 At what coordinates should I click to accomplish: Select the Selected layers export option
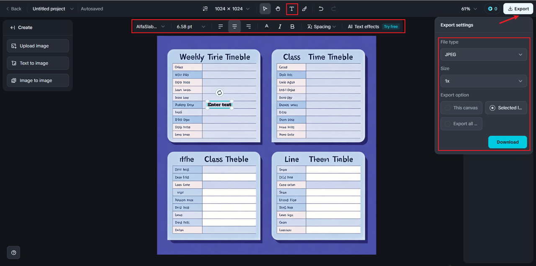pyautogui.click(x=506, y=108)
